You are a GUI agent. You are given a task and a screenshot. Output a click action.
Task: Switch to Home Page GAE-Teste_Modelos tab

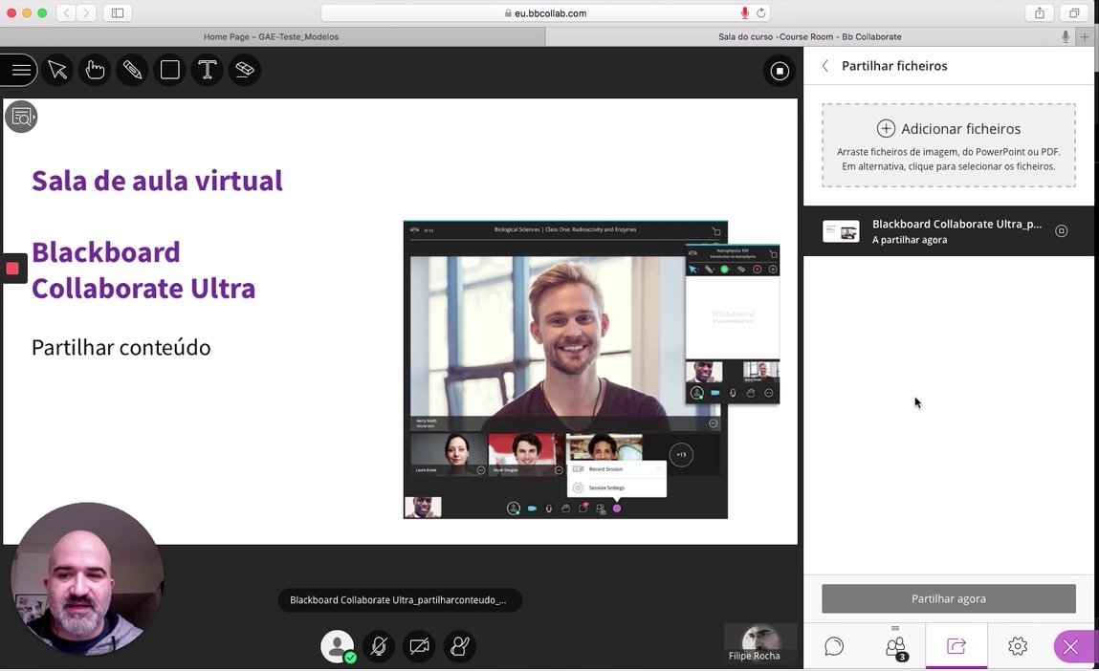click(272, 37)
